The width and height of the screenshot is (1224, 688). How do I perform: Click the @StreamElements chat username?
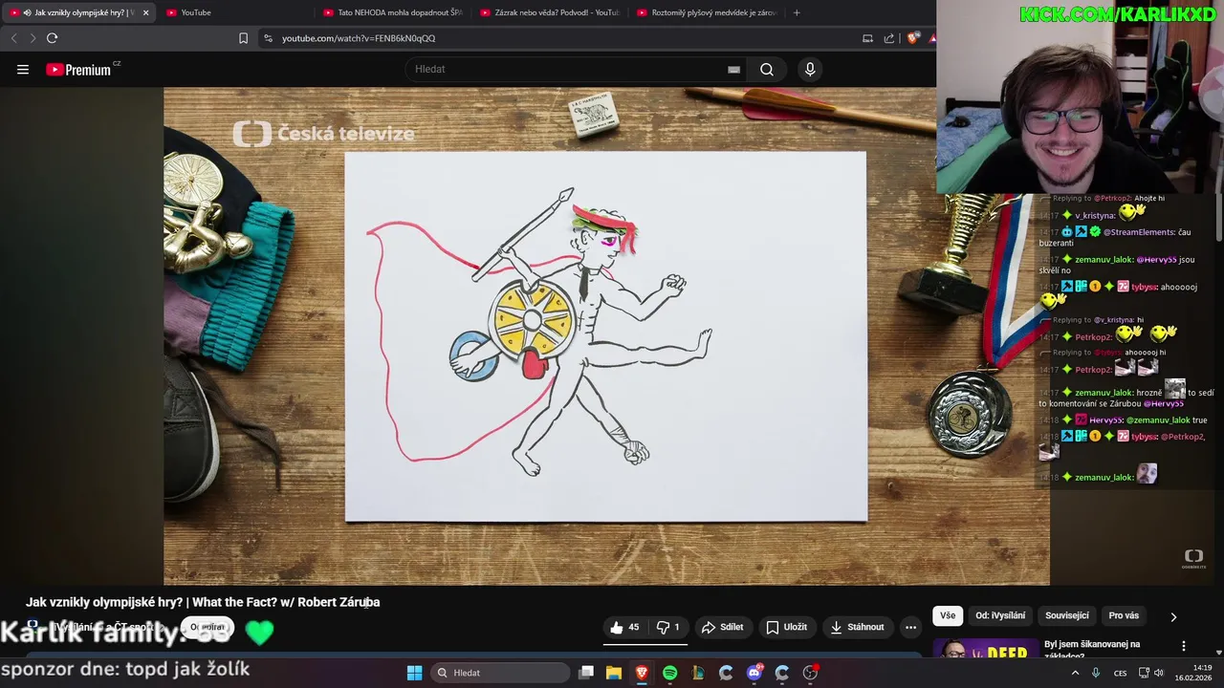pyautogui.click(x=1139, y=232)
